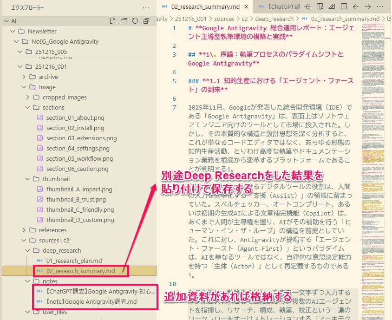The image size is (392, 320).
Task: Open thumbnail_D_custom.png file
Action: click(x=79, y=220)
